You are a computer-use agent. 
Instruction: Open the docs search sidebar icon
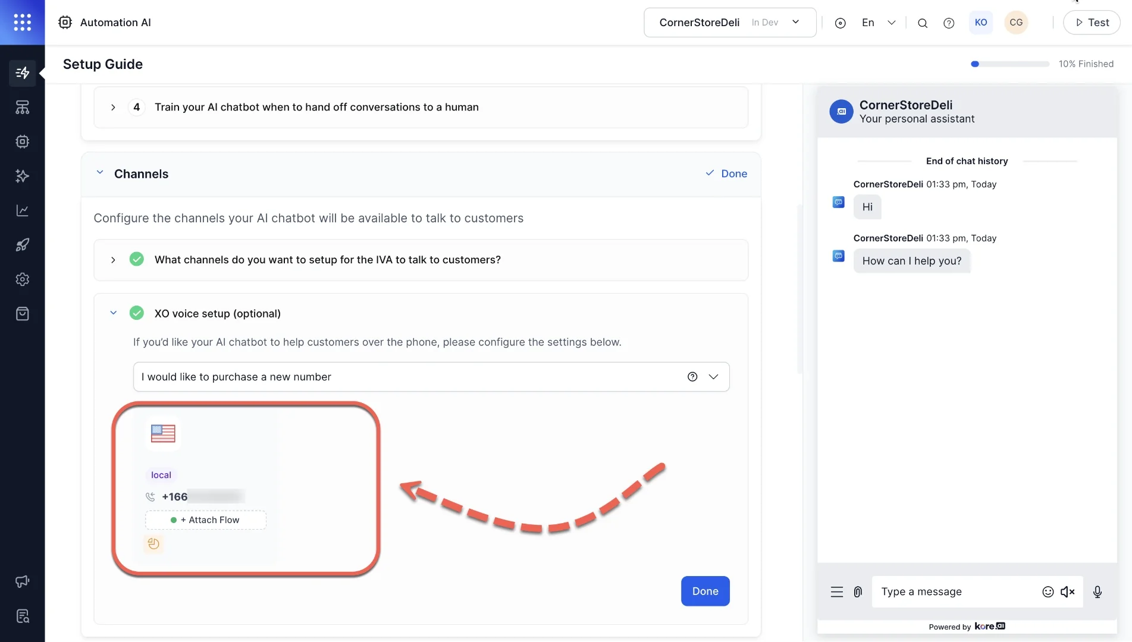click(x=23, y=616)
